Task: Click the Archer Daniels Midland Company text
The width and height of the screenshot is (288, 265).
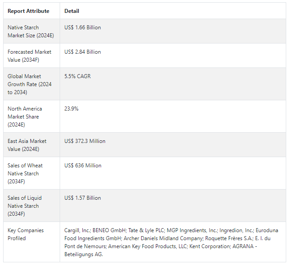Action: point(163,238)
